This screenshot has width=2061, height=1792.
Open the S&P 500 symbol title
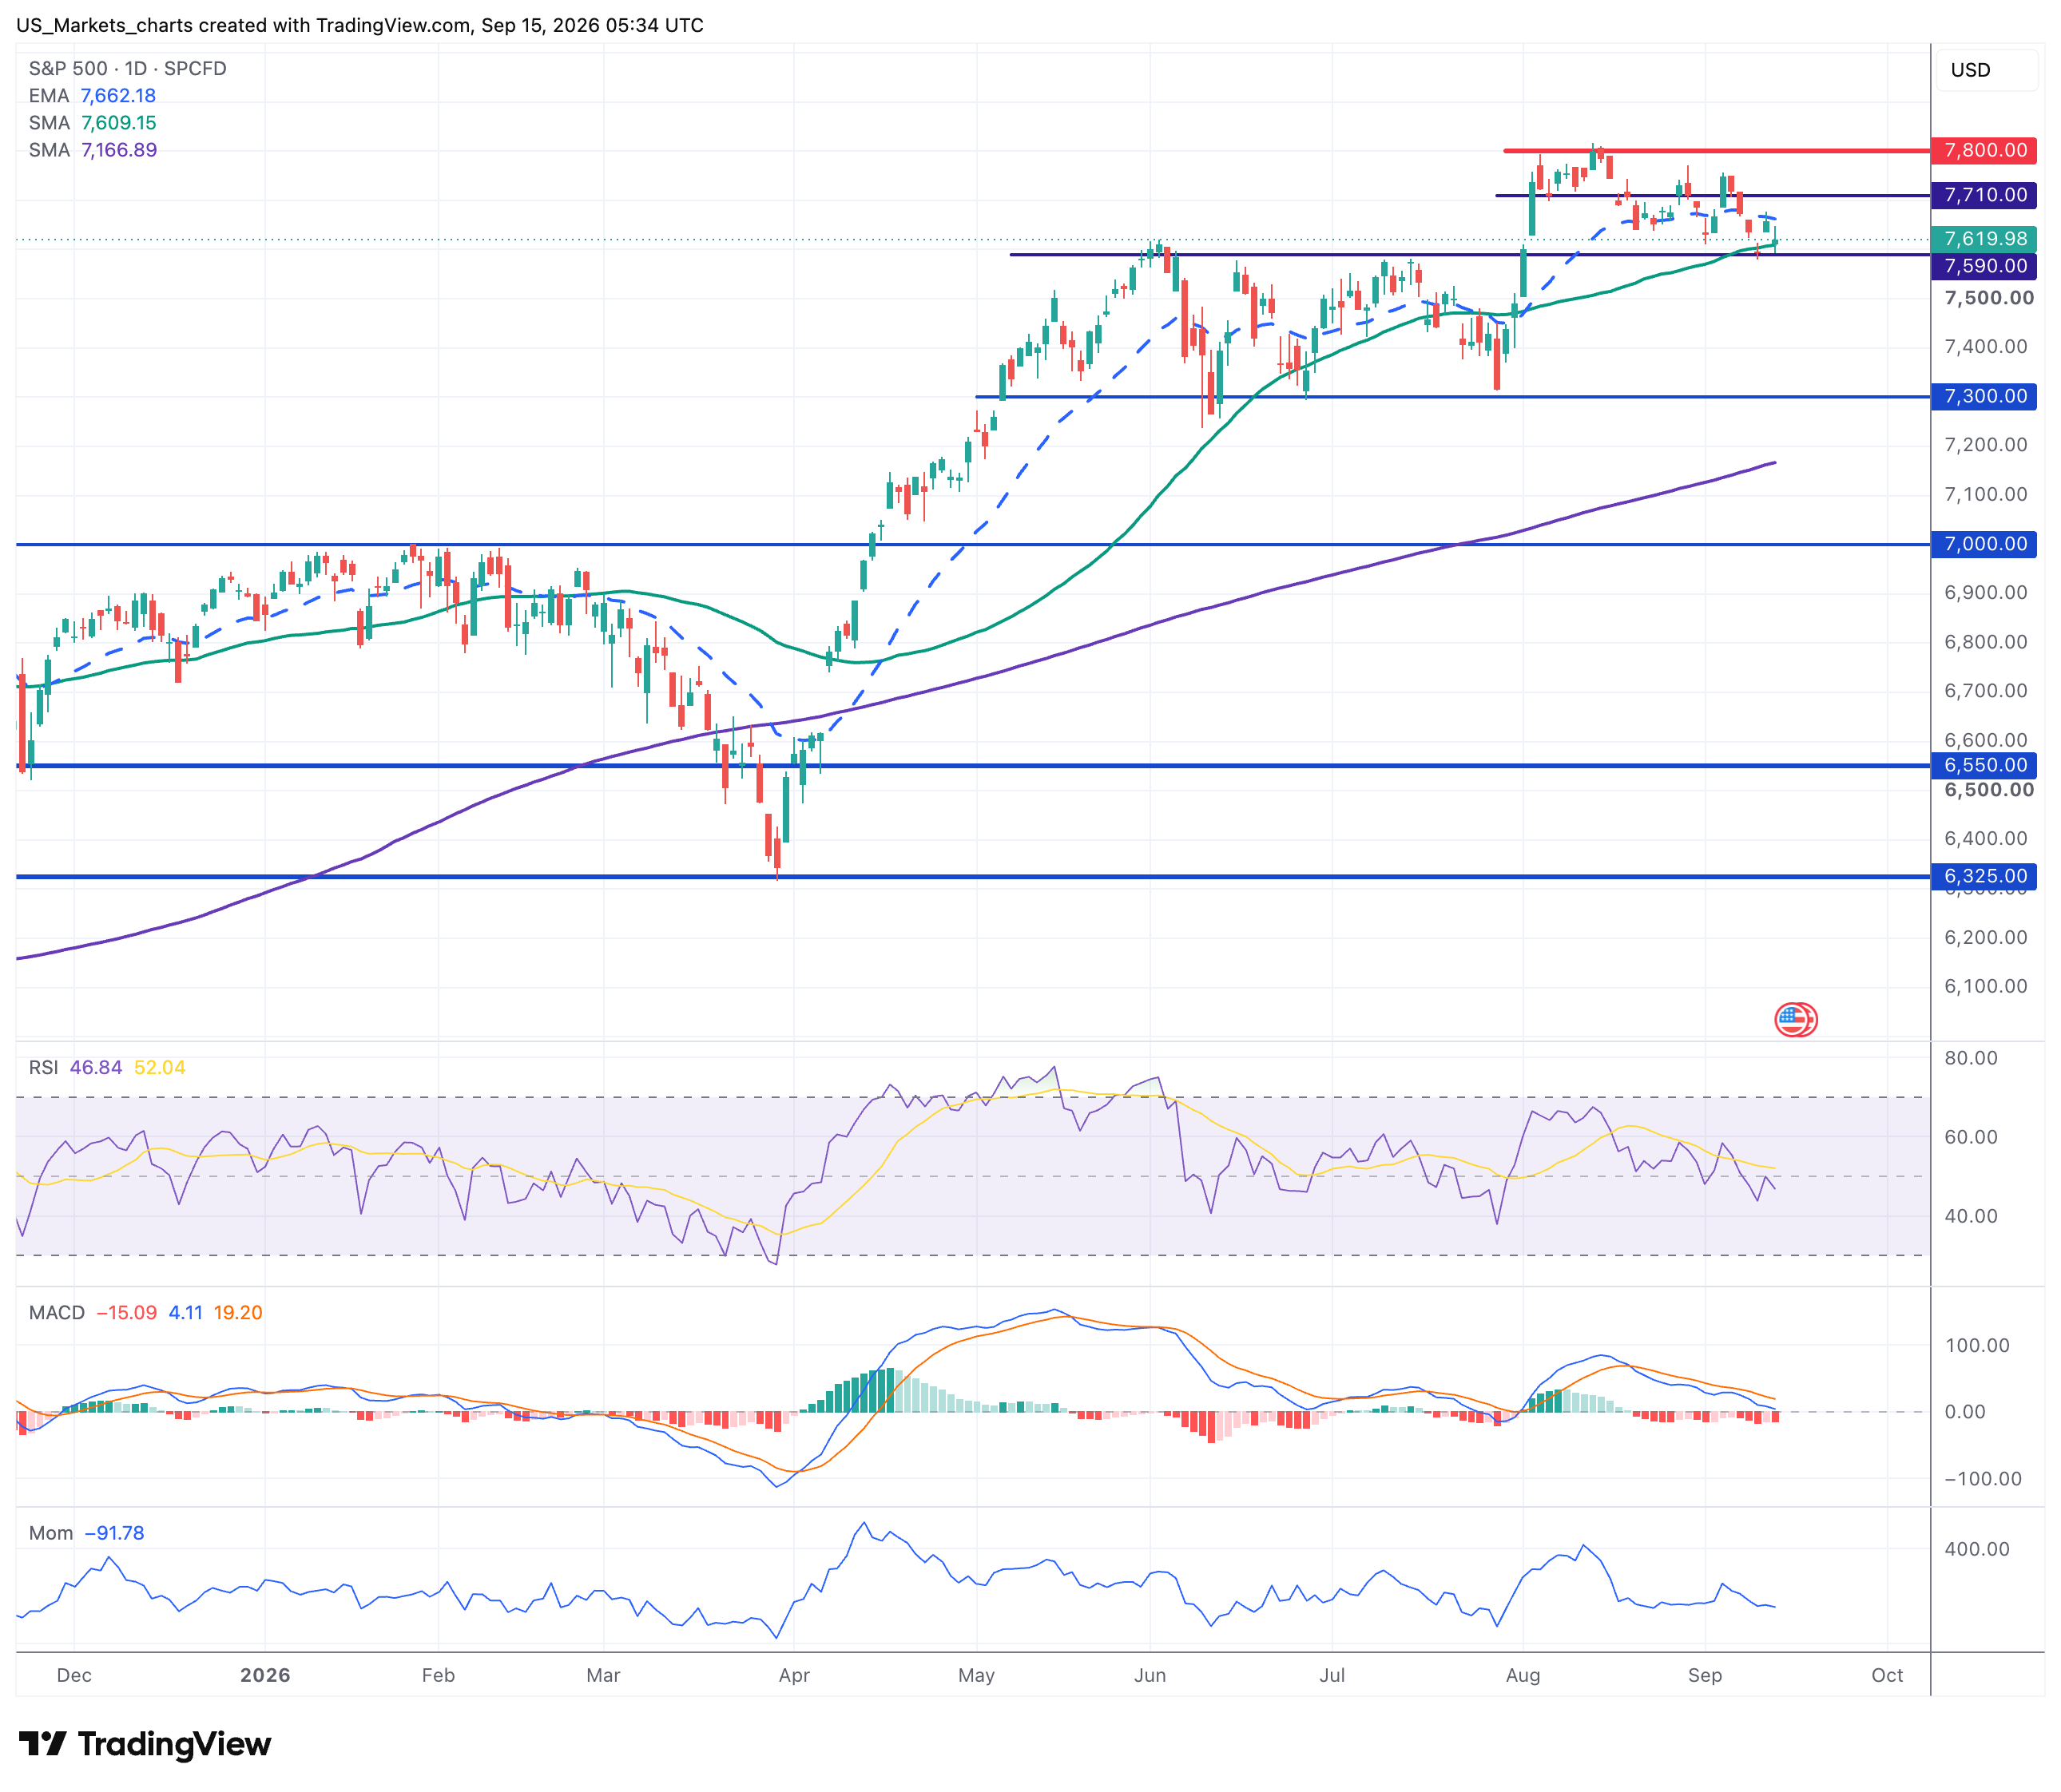(127, 69)
